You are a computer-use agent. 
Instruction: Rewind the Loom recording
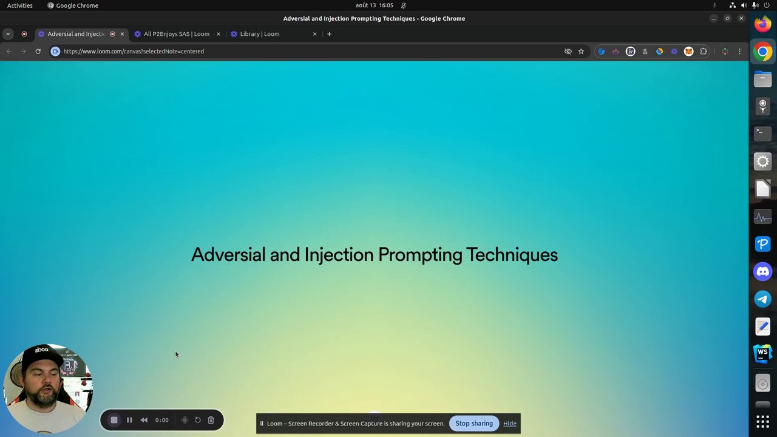point(144,420)
